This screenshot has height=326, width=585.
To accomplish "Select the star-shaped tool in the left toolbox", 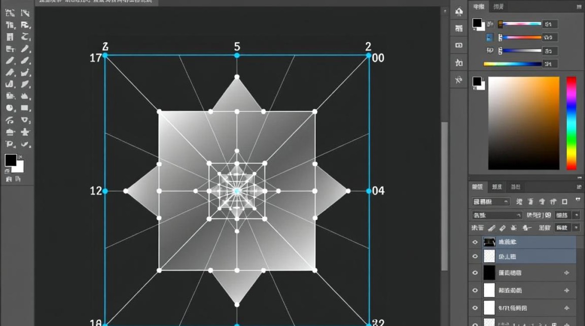I will point(25,132).
